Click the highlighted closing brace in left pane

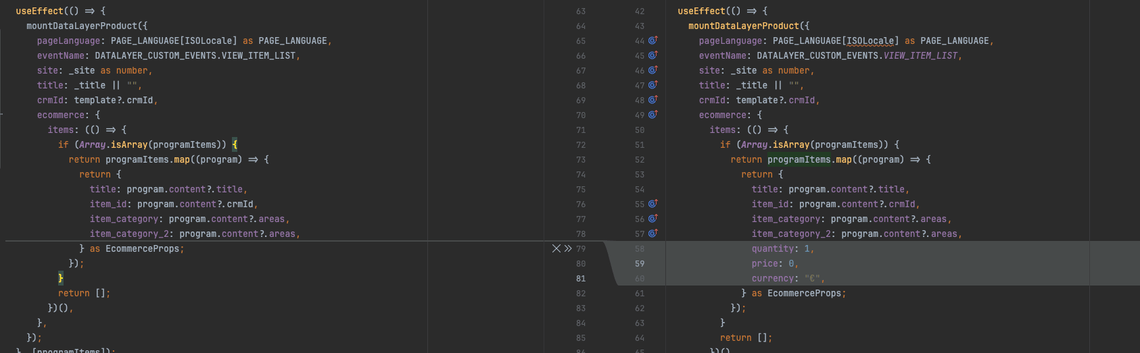(x=60, y=278)
